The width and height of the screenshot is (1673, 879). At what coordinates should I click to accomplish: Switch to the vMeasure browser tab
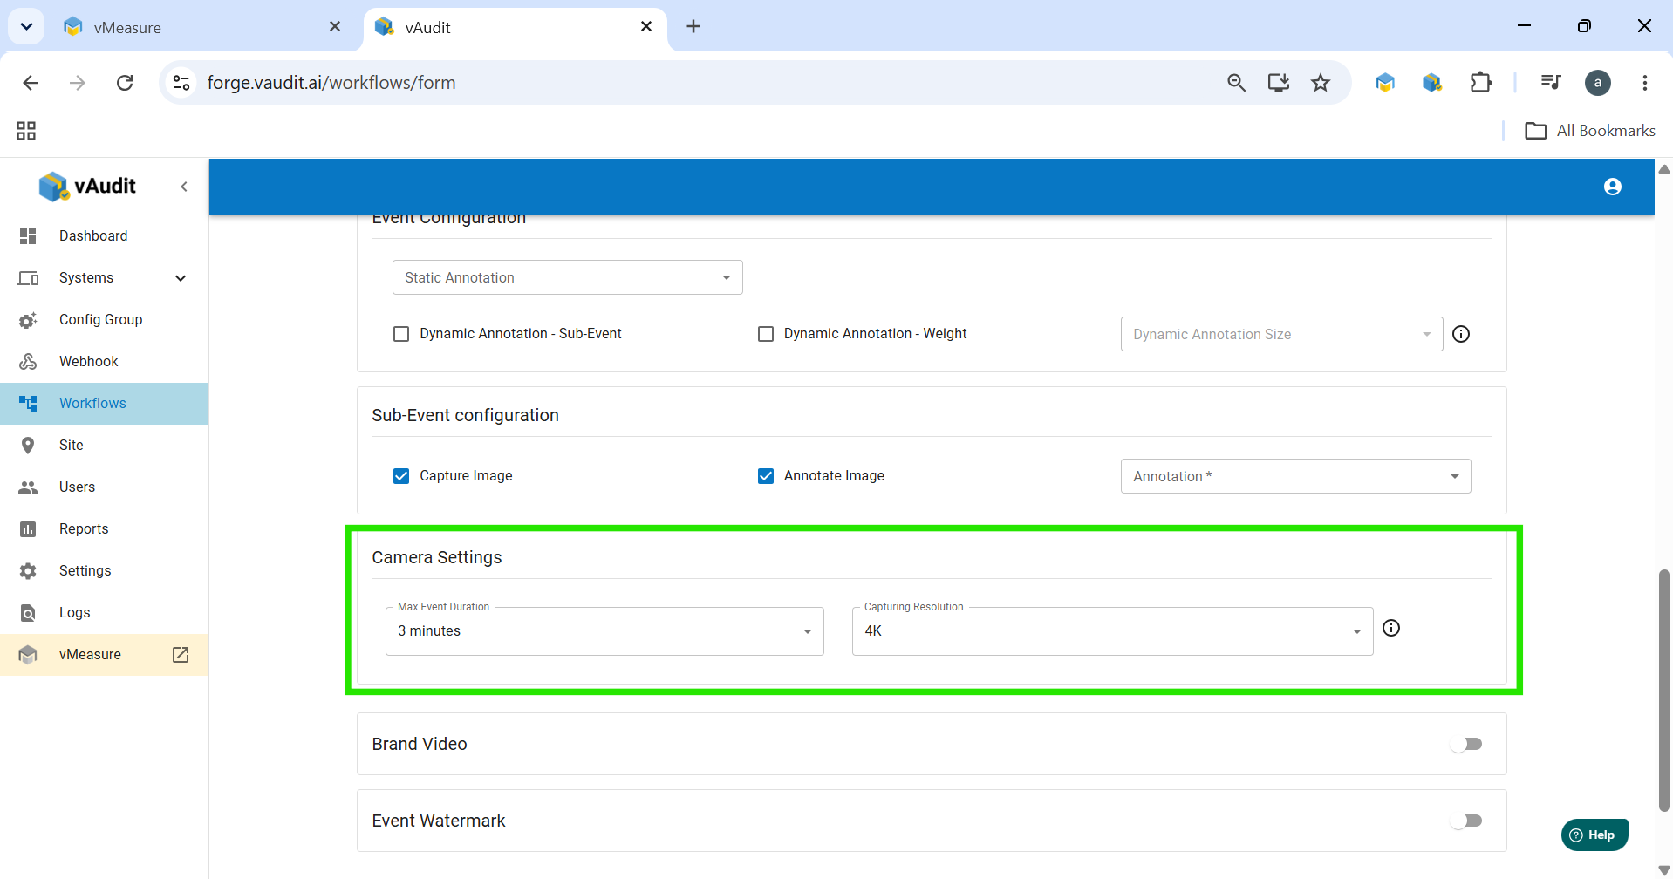coord(201,27)
